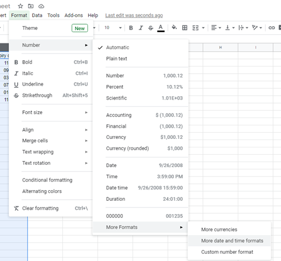The height and width of the screenshot is (261, 281).
Task: Open the Add-ons menu
Action: click(73, 15)
